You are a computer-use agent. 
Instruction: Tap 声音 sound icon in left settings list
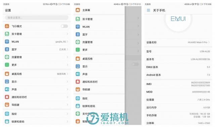click(7, 89)
